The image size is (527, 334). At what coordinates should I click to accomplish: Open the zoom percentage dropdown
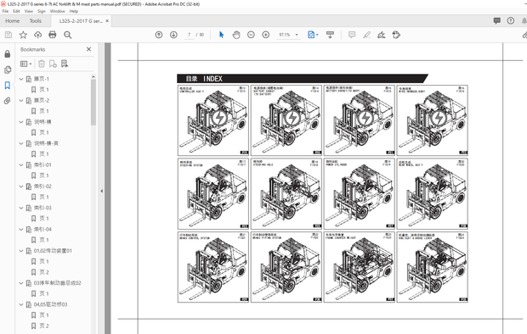point(297,35)
